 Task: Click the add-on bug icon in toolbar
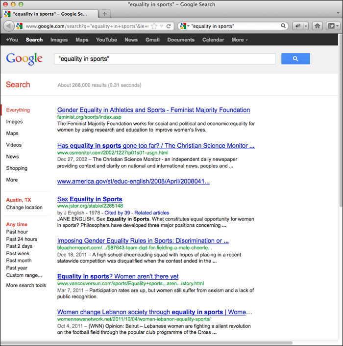tap(298, 27)
